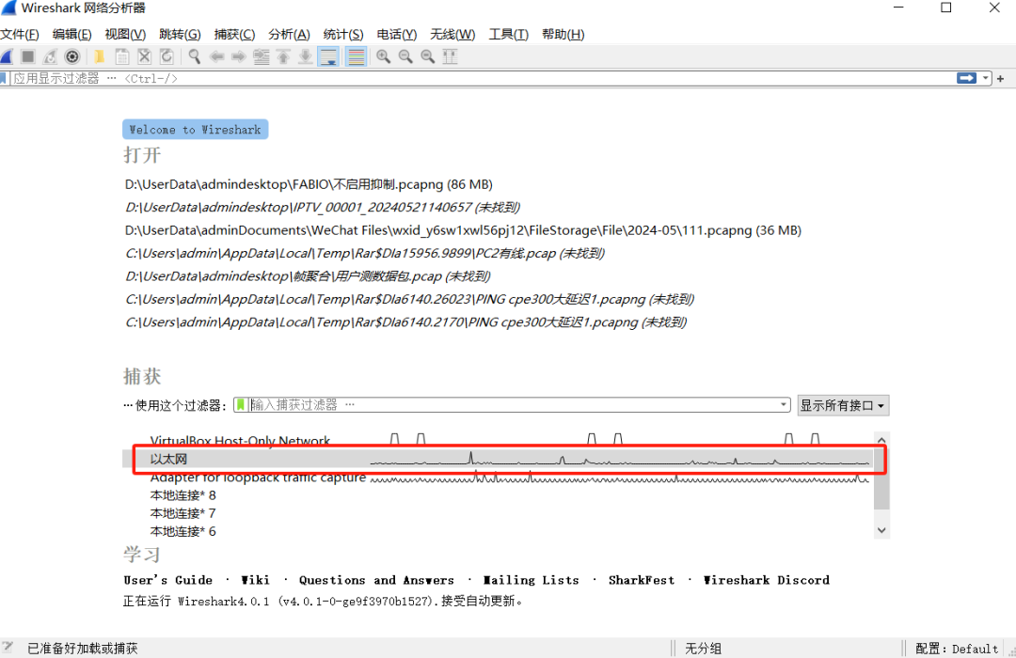Click 配置: Default profile in status bar
This screenshot has width=1016, height=658.
click(957, 649)
